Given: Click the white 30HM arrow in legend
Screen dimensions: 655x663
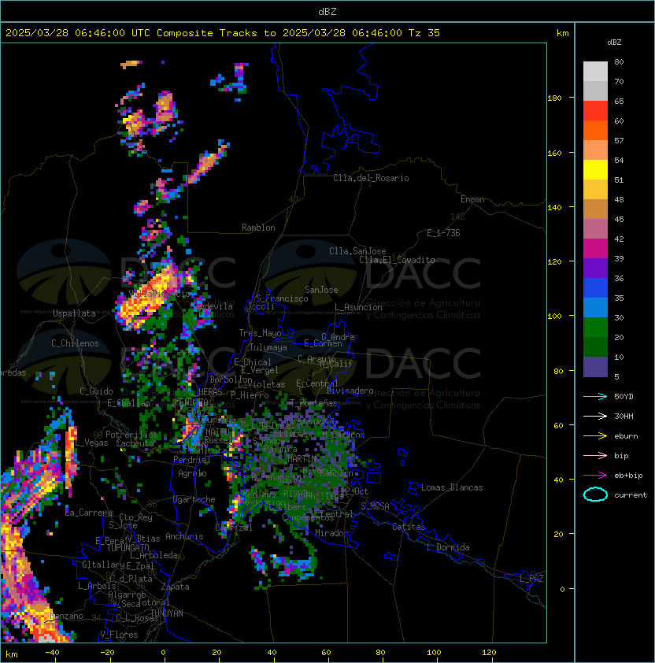Looking at the screenshot, I should point(595,416).
